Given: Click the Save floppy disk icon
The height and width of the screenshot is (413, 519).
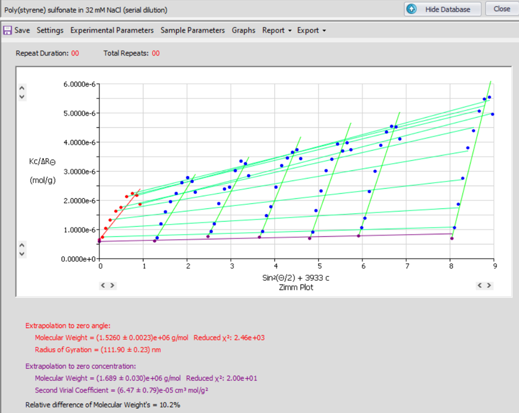Looking at the screenshot, I should pos(8,31).
